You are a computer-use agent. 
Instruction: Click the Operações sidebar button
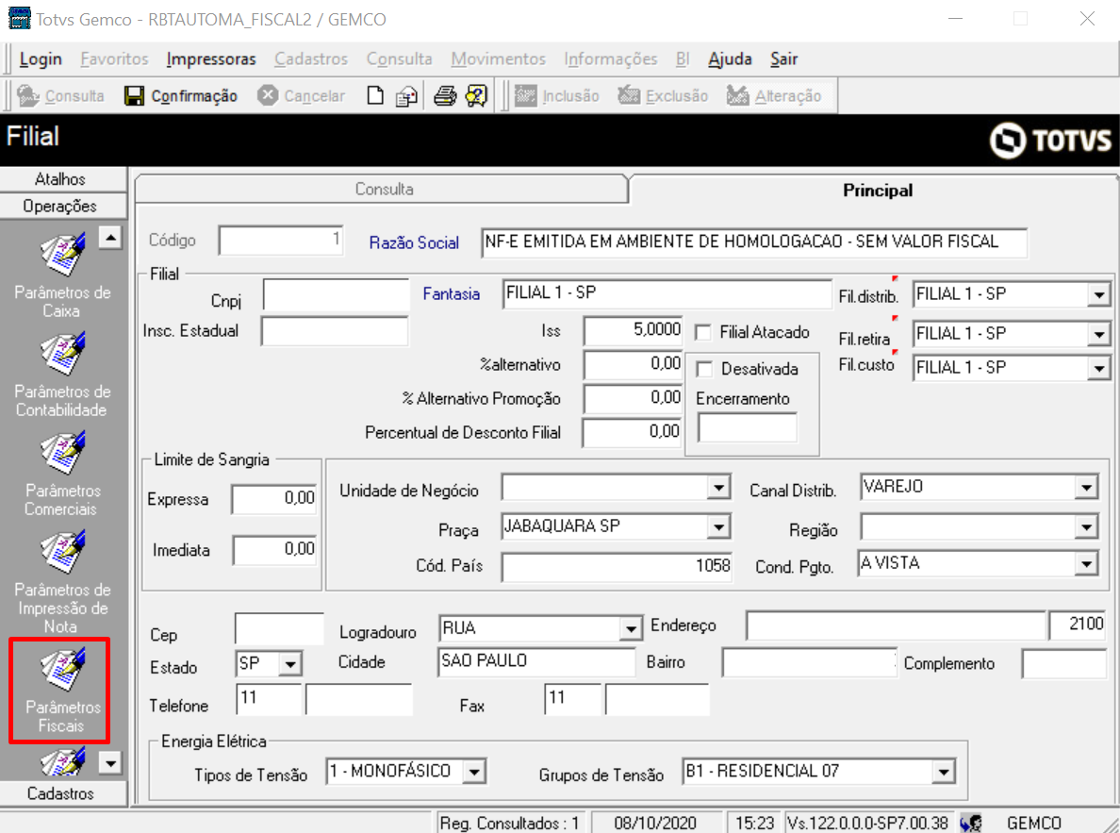(x=63, y=206)
